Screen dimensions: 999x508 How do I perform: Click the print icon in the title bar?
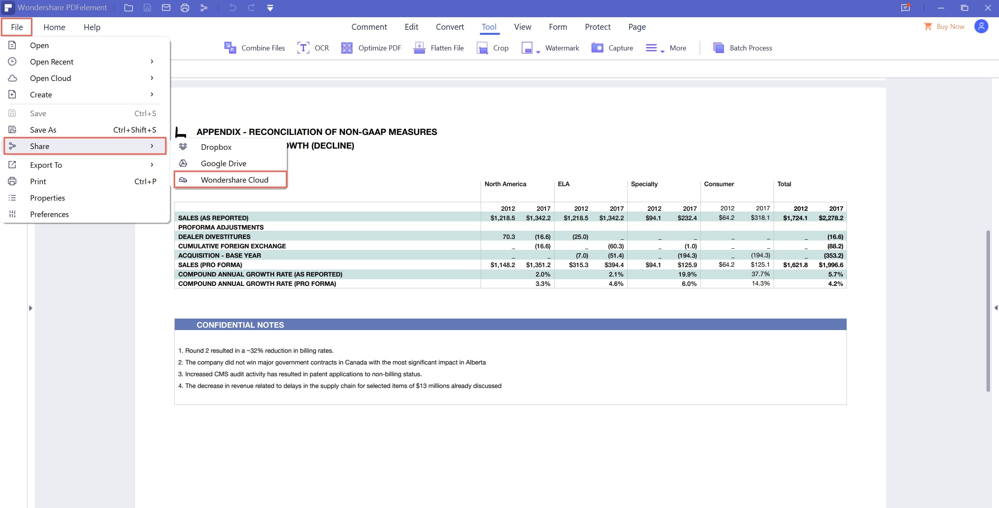click(x=185, y=8)
